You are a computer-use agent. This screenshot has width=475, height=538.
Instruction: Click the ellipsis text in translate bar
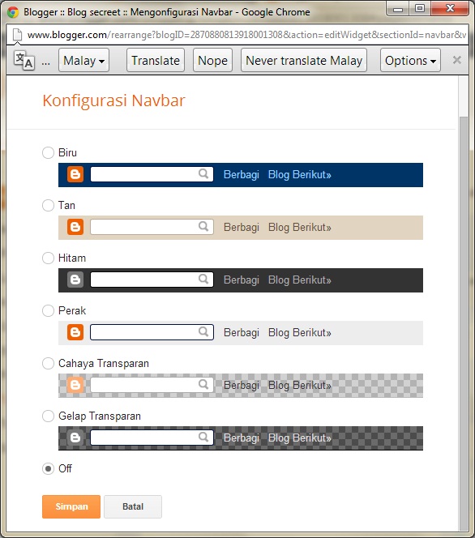[46, 62]
